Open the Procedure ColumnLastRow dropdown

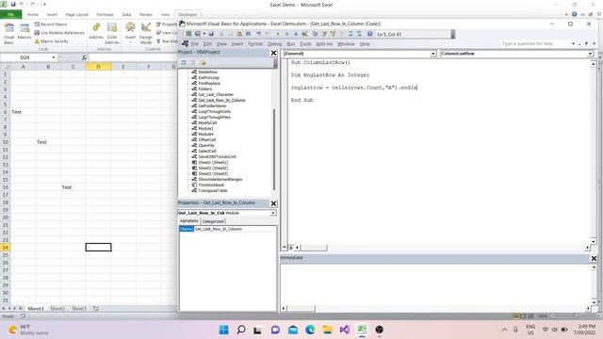590,54
